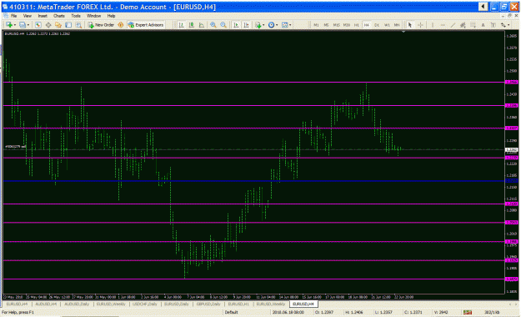Open the Help menu

(x=111, y=16)
